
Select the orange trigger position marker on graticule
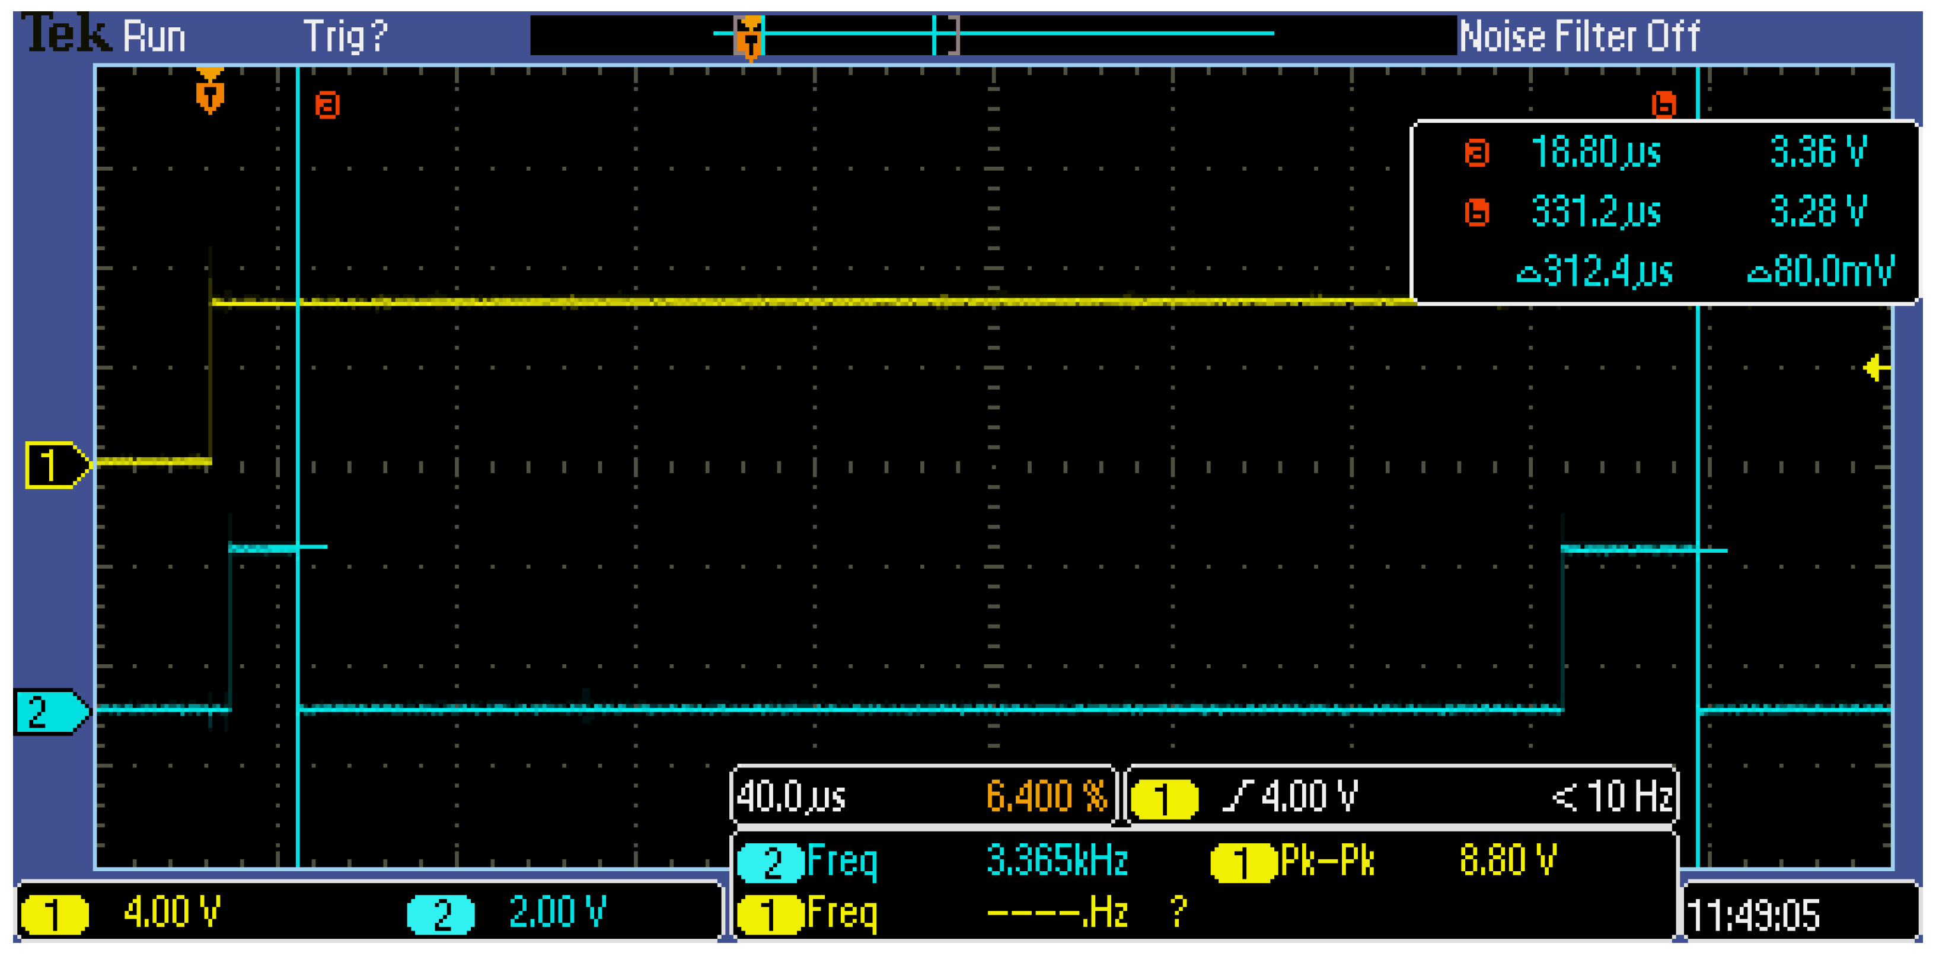tap(210, 92)
